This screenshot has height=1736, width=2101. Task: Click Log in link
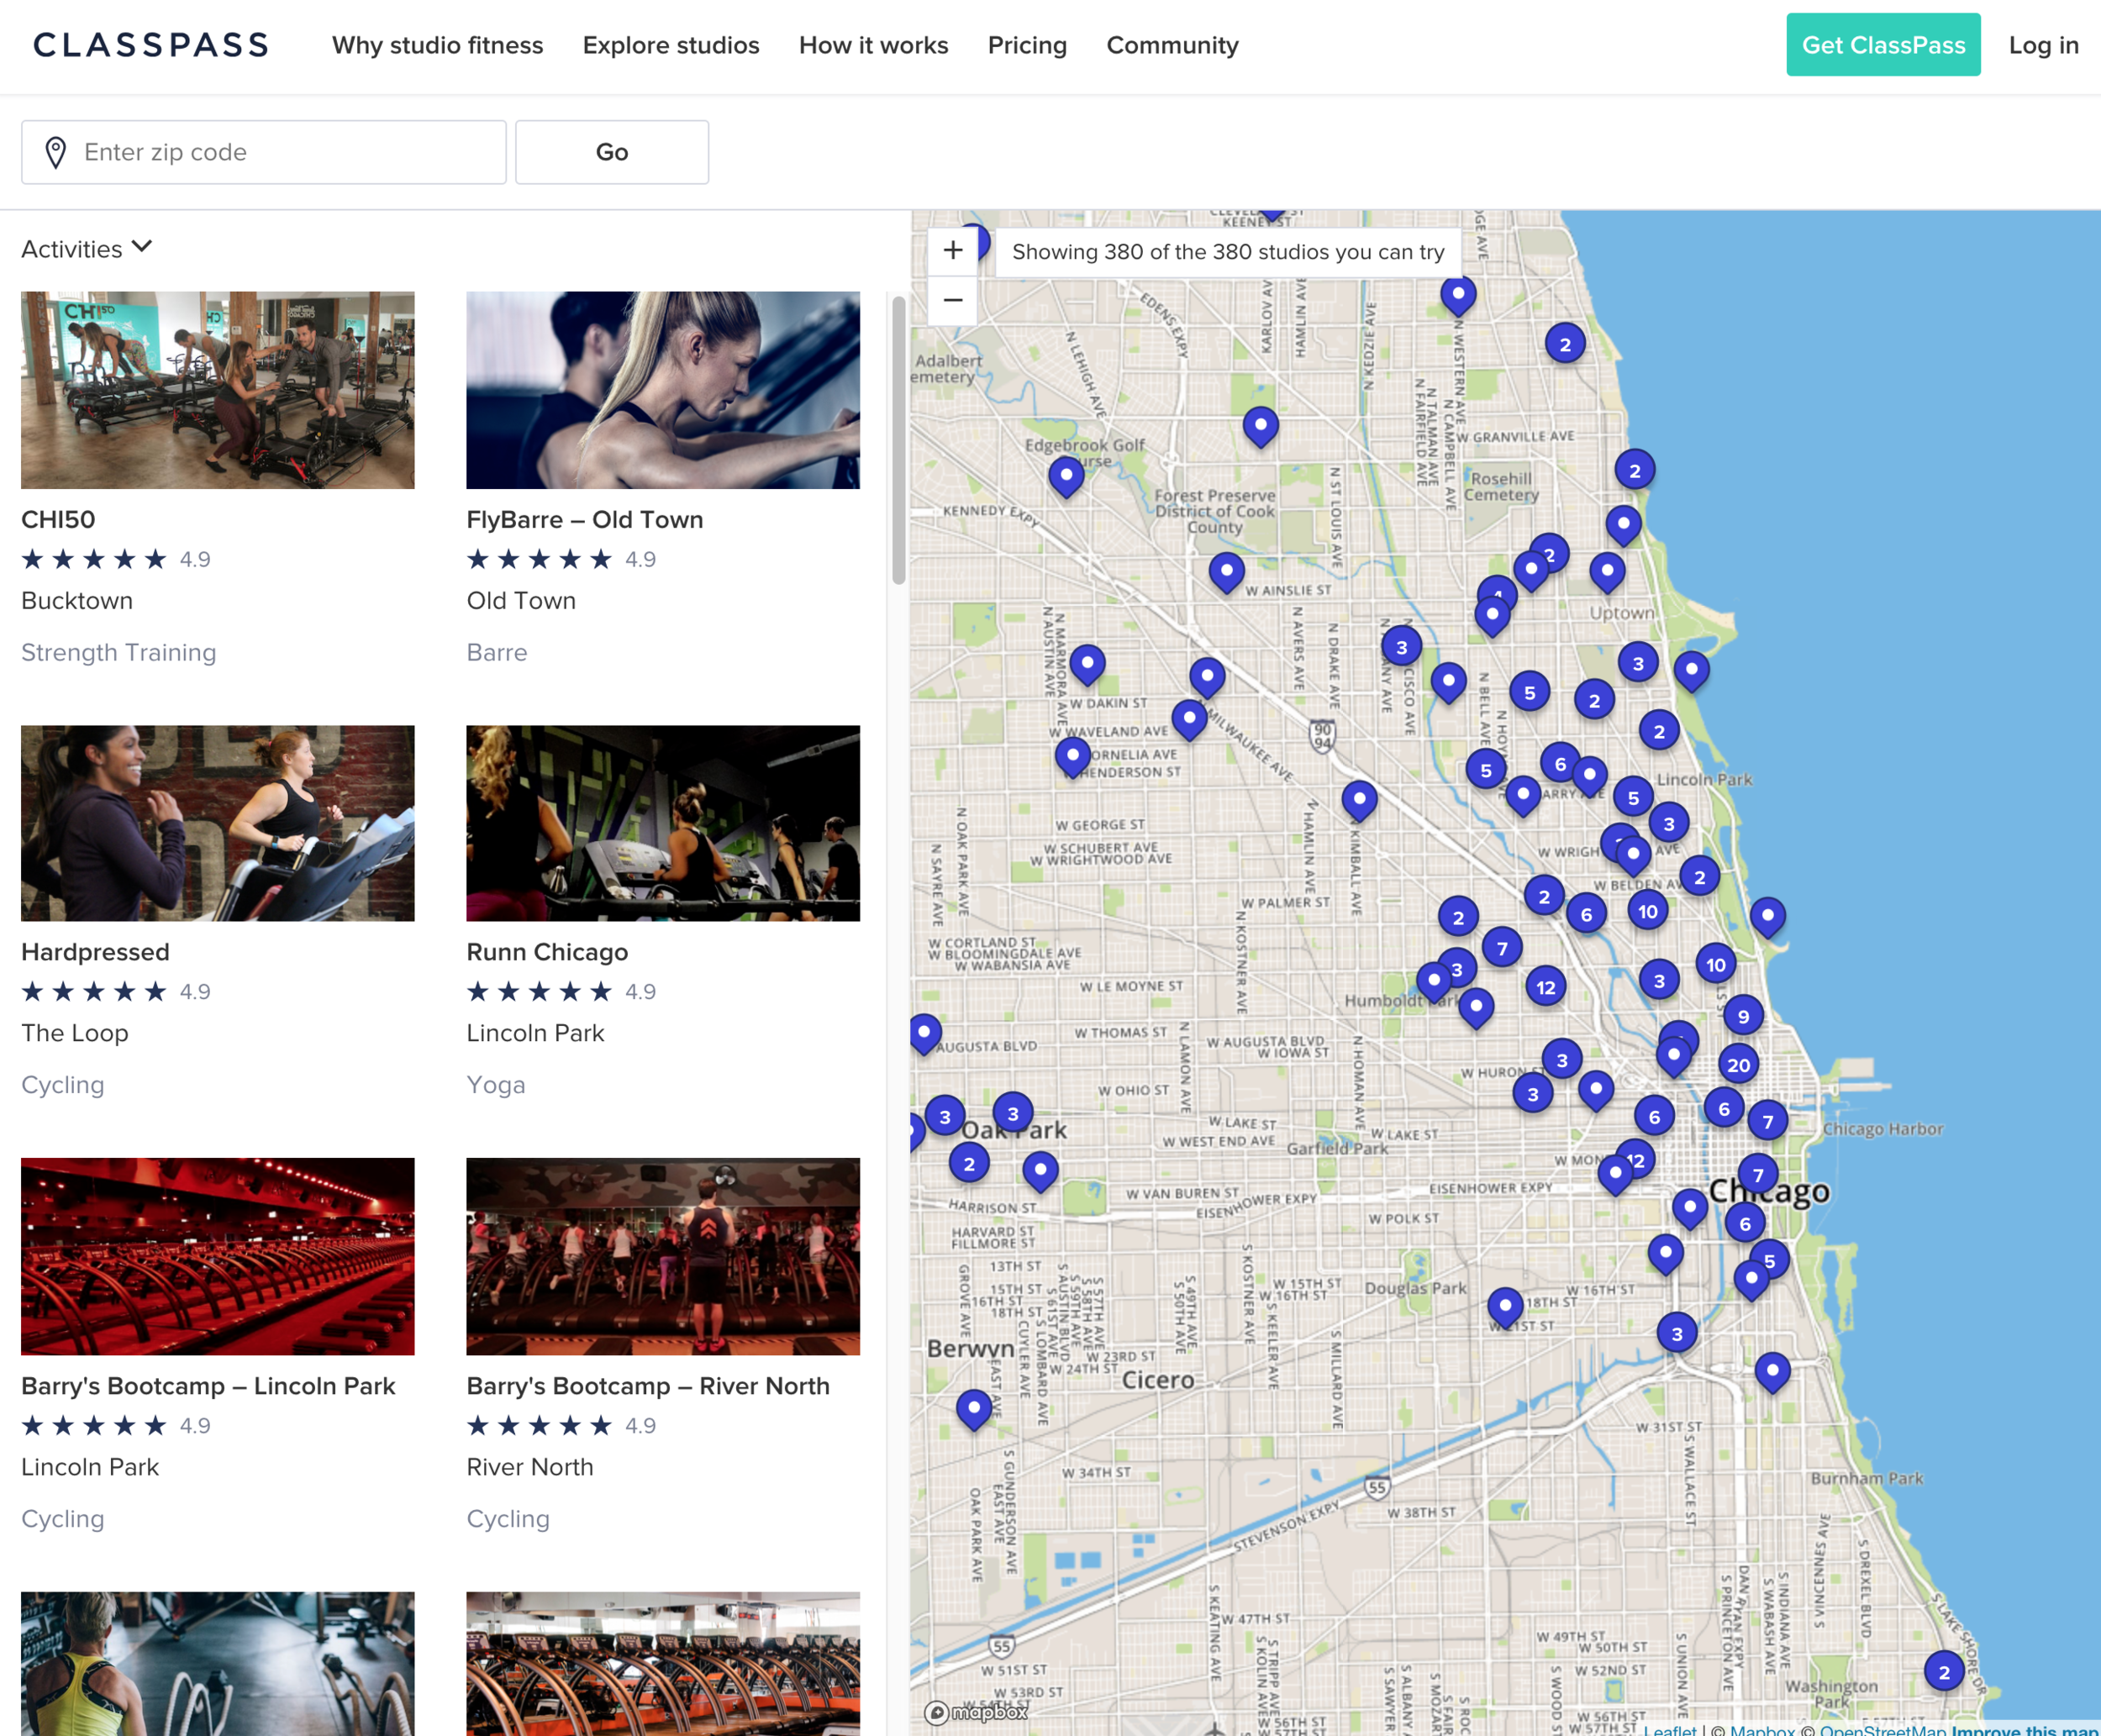coord(2043,45)
